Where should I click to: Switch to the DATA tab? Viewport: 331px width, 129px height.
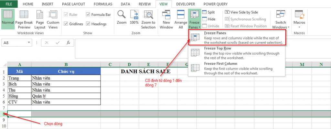(125, 4)
